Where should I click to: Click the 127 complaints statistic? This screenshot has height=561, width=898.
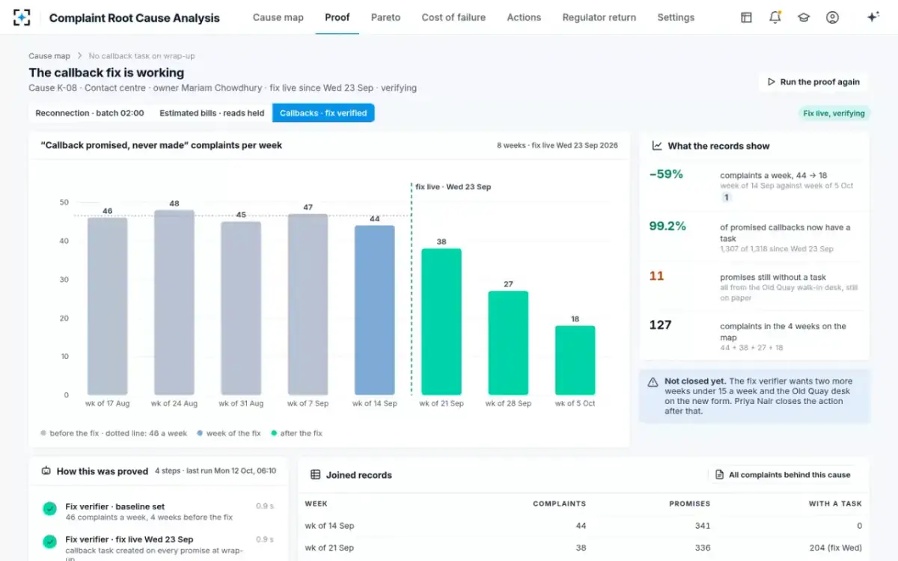660,325
